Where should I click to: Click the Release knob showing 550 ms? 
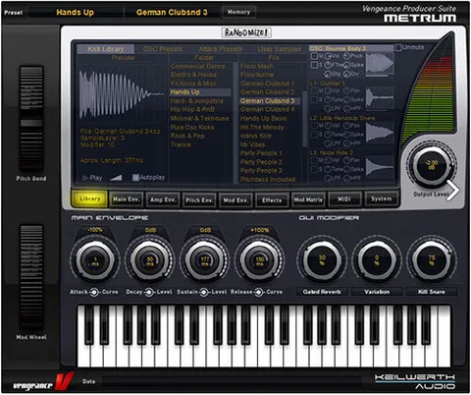click(x=260, y=260)
